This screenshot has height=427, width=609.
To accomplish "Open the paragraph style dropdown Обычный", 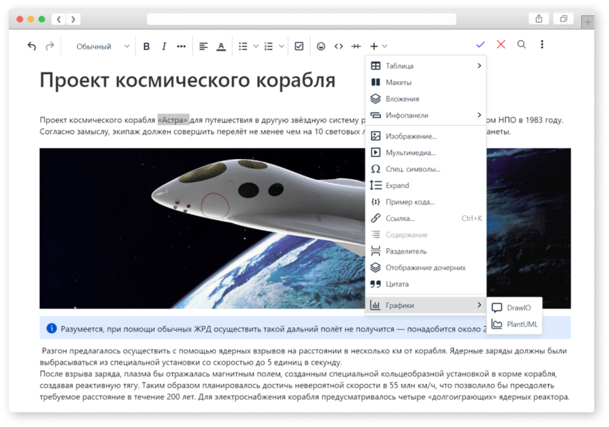I will pyautogui.click(x=102, y=46).
